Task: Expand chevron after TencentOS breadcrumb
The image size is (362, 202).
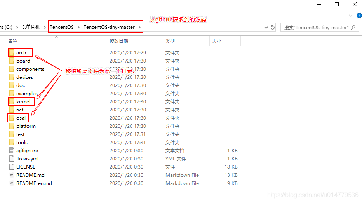Action: (78, 27)
